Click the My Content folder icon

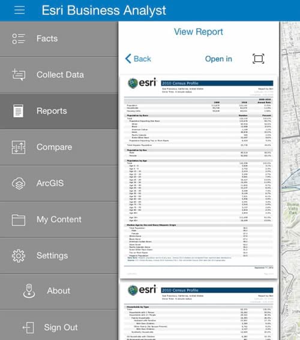(x=19, y=220)
